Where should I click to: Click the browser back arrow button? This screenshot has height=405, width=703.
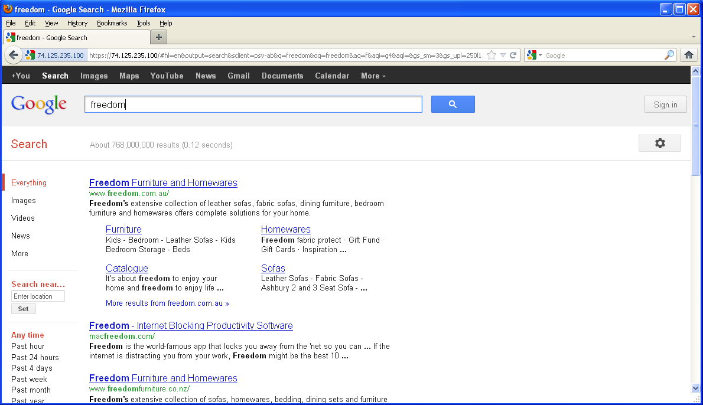click(14, 55)
